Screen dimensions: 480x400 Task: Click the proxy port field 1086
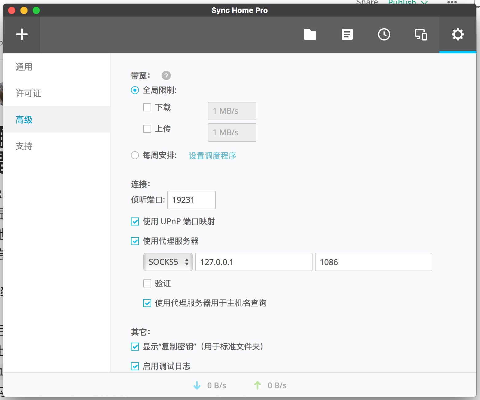374,262
